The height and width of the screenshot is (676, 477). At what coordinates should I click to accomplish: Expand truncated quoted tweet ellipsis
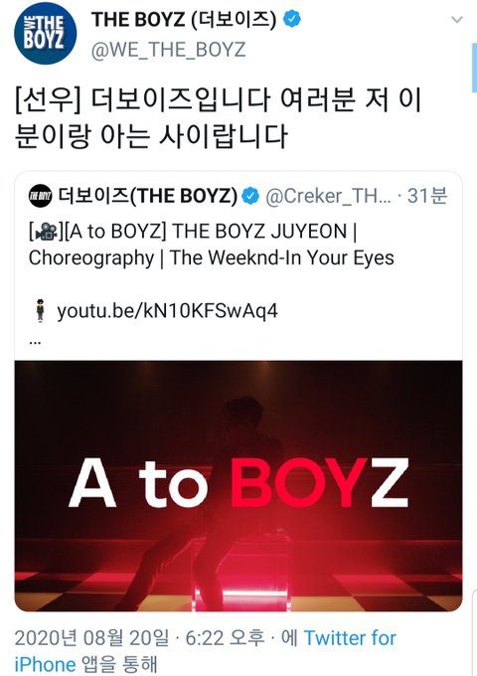click(x=36, y=343)
